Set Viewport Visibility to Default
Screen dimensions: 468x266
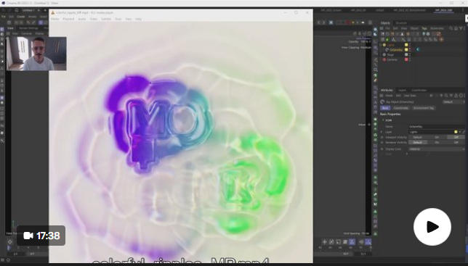click(x=417, y=137)
